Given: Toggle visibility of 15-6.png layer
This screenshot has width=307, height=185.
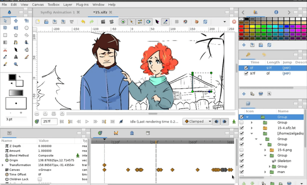Looking at the screenshot, I should click(241, 150).
